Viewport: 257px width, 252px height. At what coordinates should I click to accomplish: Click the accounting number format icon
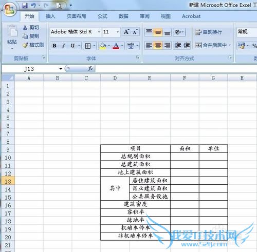point(242,46)
